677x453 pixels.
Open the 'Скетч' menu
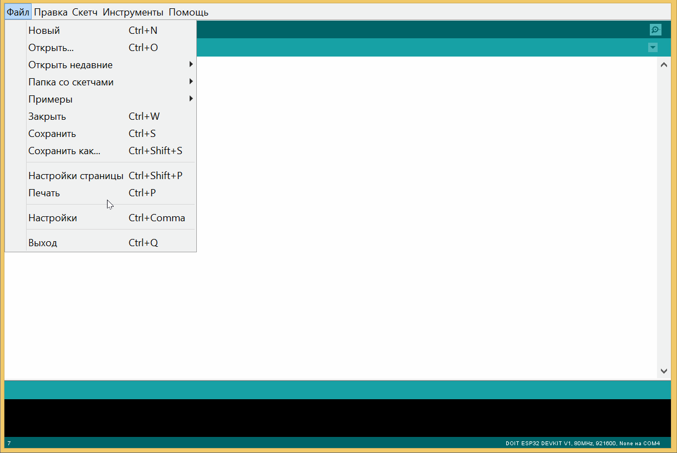pos(85,12)
